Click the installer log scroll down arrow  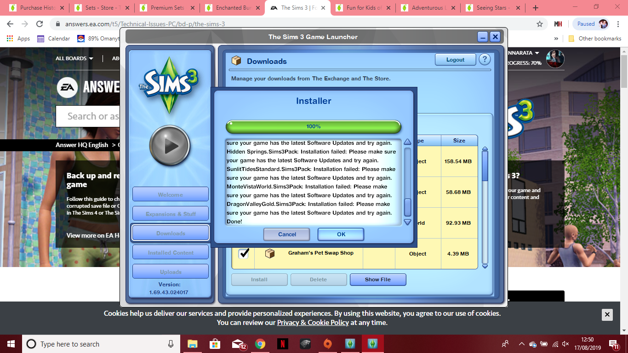pyautogui.click(x=407, y=222)
